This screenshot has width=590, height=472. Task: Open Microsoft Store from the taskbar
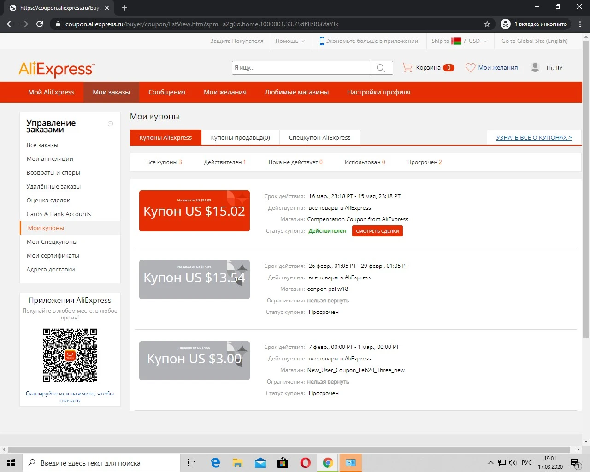(x=283, y=463)
